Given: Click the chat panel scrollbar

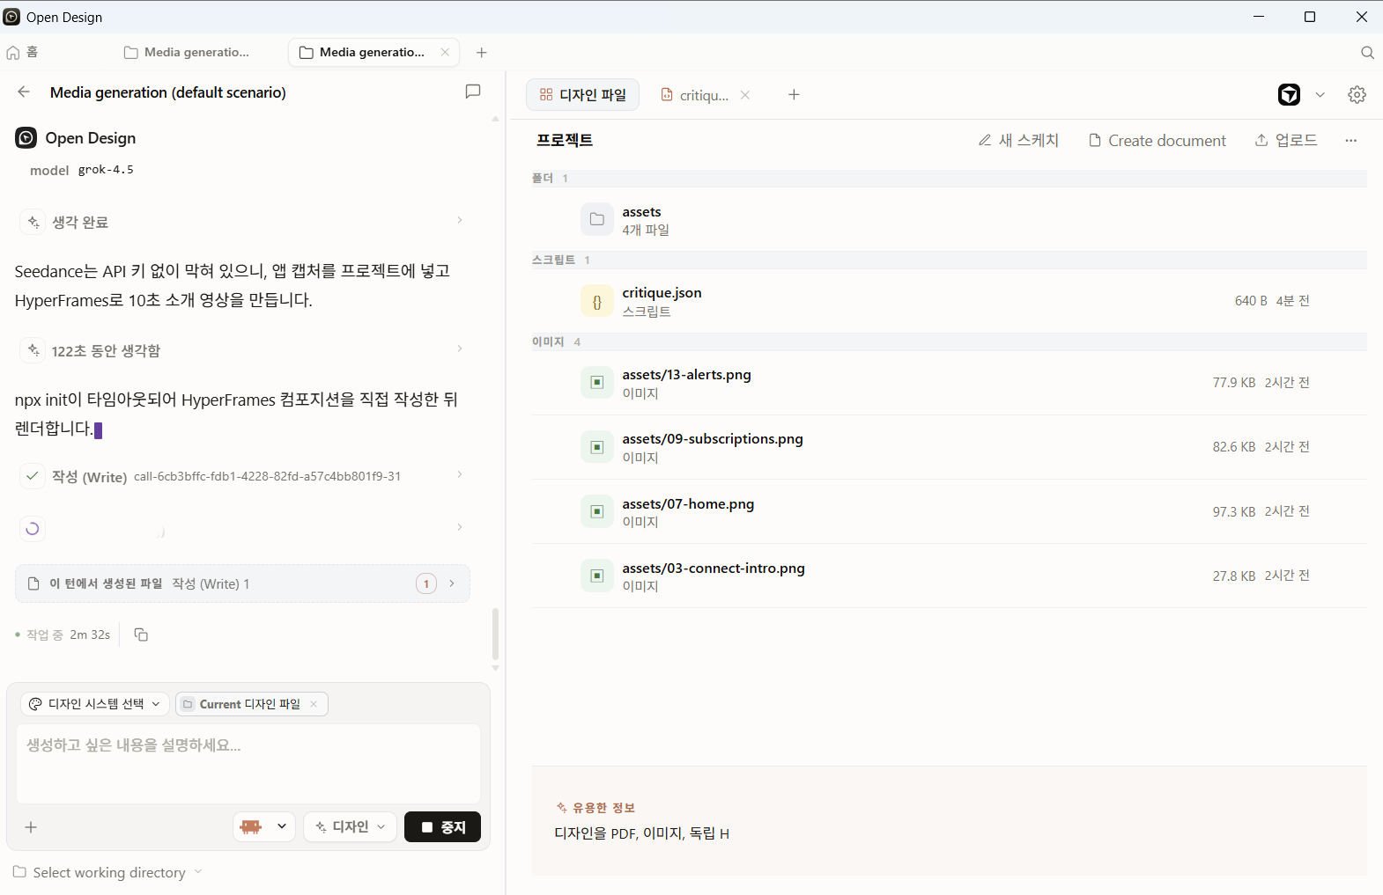Looking at the screenshot, I should pos(495,634).
